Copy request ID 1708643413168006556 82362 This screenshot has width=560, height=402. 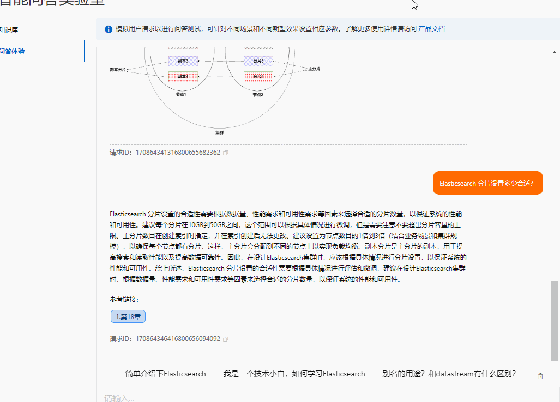(x=226, y=153)
